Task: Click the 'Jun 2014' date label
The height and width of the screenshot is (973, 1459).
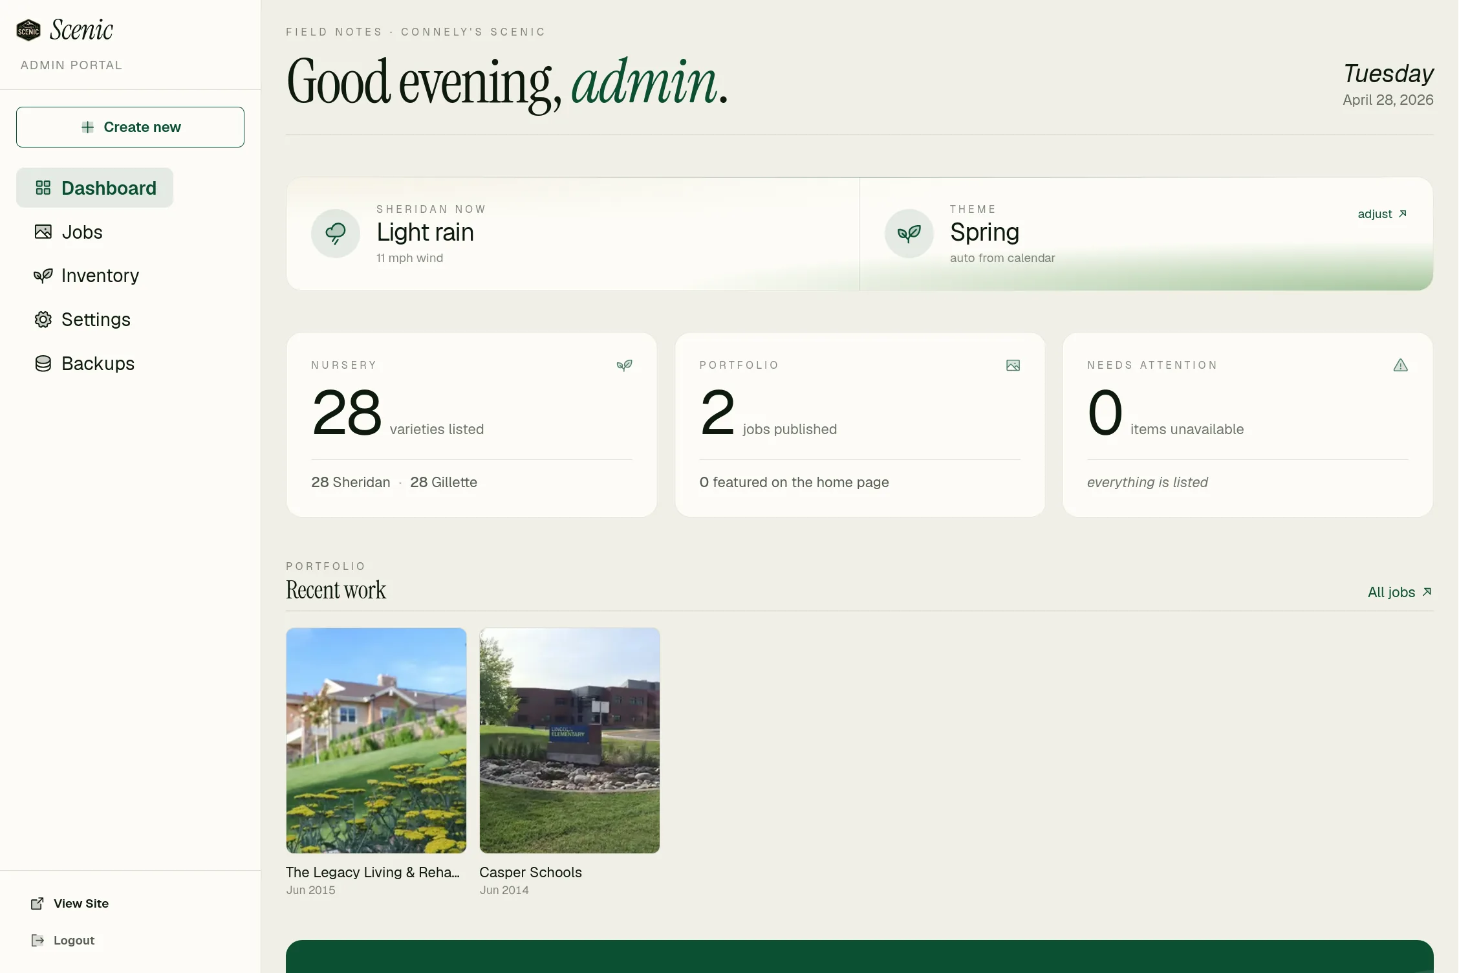Action: coord(504,890)
